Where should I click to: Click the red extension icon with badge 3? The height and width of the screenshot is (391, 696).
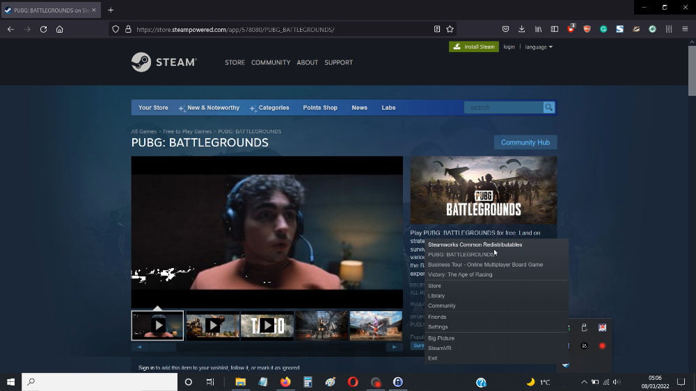tap(571, 28)
